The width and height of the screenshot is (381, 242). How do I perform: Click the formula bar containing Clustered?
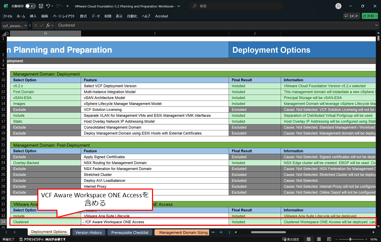[x=215, y=25]
